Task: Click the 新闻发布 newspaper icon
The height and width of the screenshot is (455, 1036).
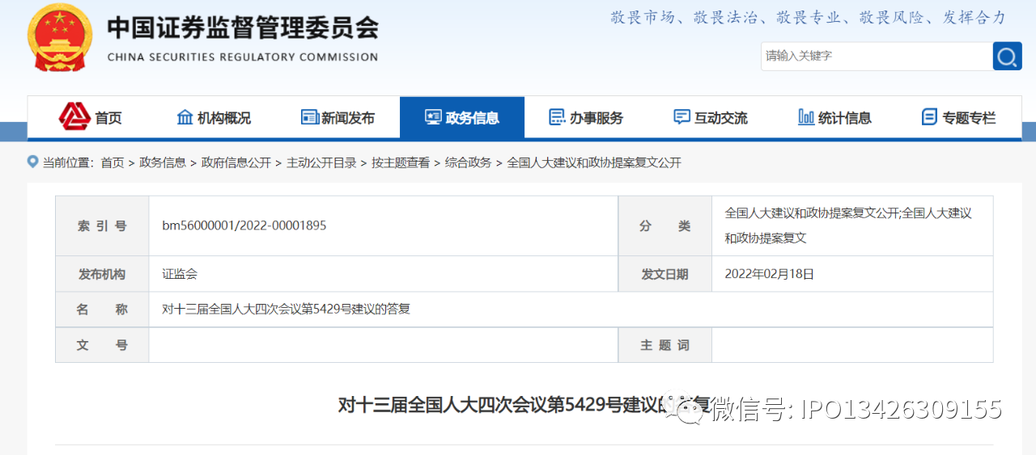Action: click(x=309, y=117)
